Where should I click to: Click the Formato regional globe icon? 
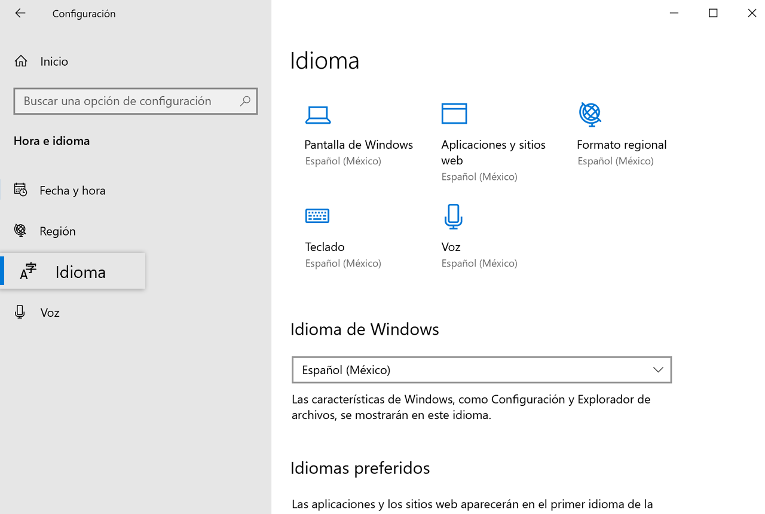[x=590, y=114]
